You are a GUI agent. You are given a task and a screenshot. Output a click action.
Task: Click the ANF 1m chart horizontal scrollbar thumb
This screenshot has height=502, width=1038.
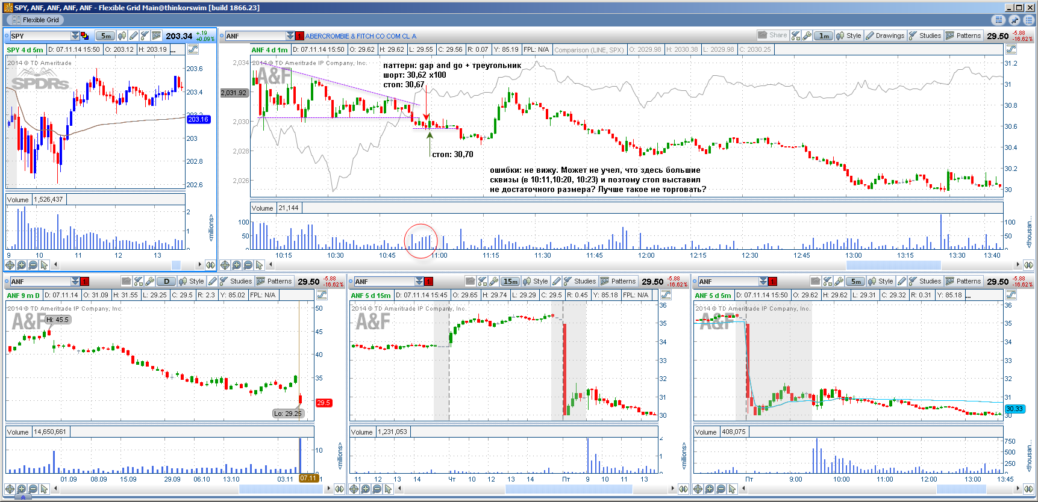(893, 265)
